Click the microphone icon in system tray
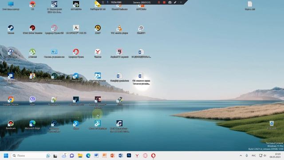284x160 pixels. [x=247, y=156]
